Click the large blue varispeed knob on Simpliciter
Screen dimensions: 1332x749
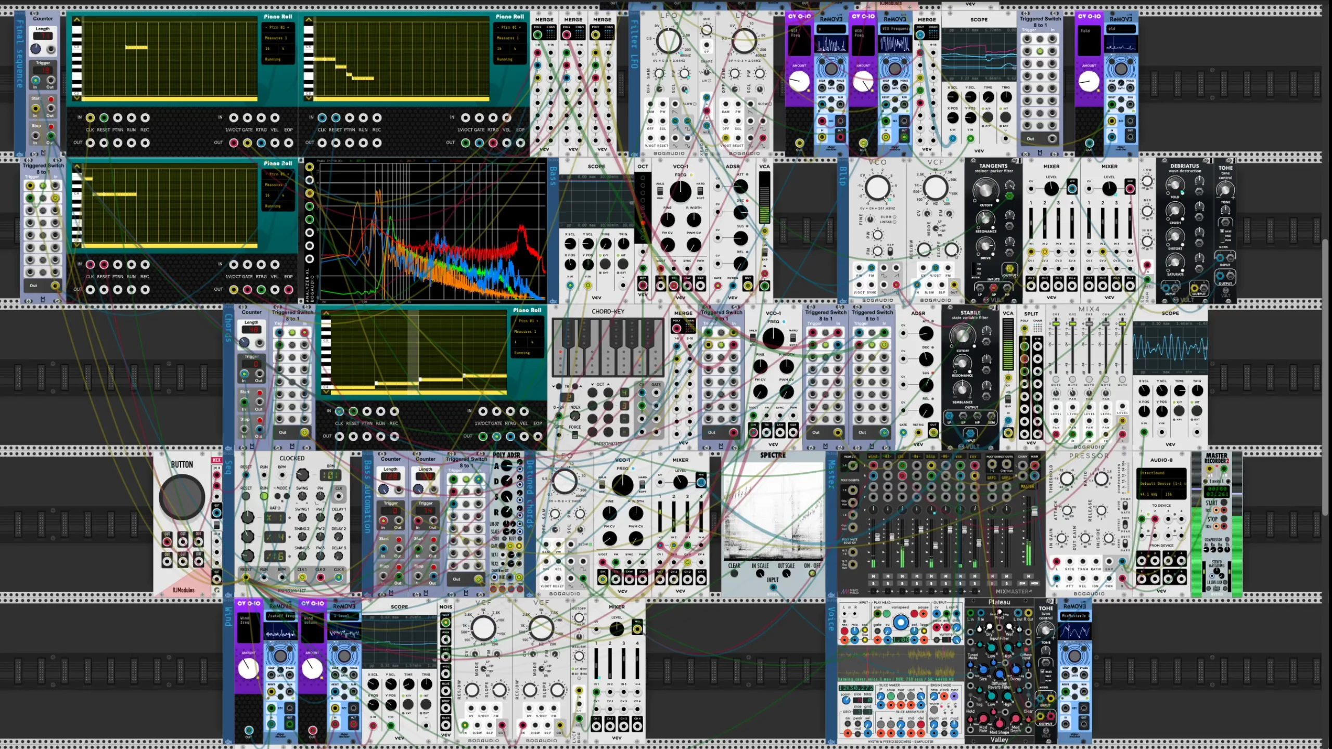click(900, 622)
